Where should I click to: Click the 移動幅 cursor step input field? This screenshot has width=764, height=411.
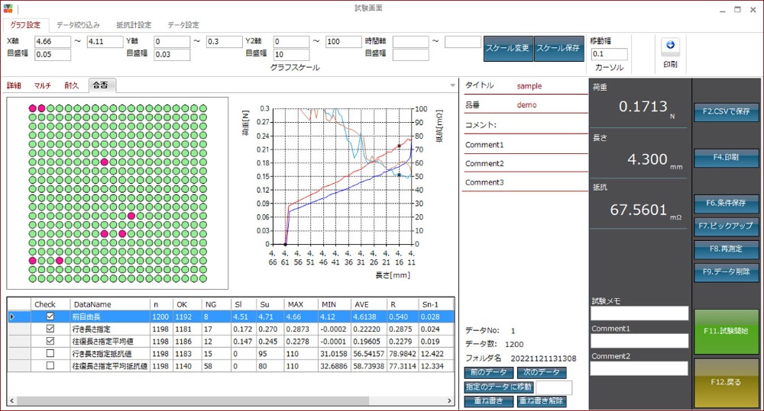pos(609,54)
